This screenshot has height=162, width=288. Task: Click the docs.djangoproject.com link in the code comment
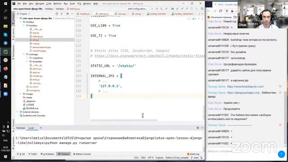(149, 56)
